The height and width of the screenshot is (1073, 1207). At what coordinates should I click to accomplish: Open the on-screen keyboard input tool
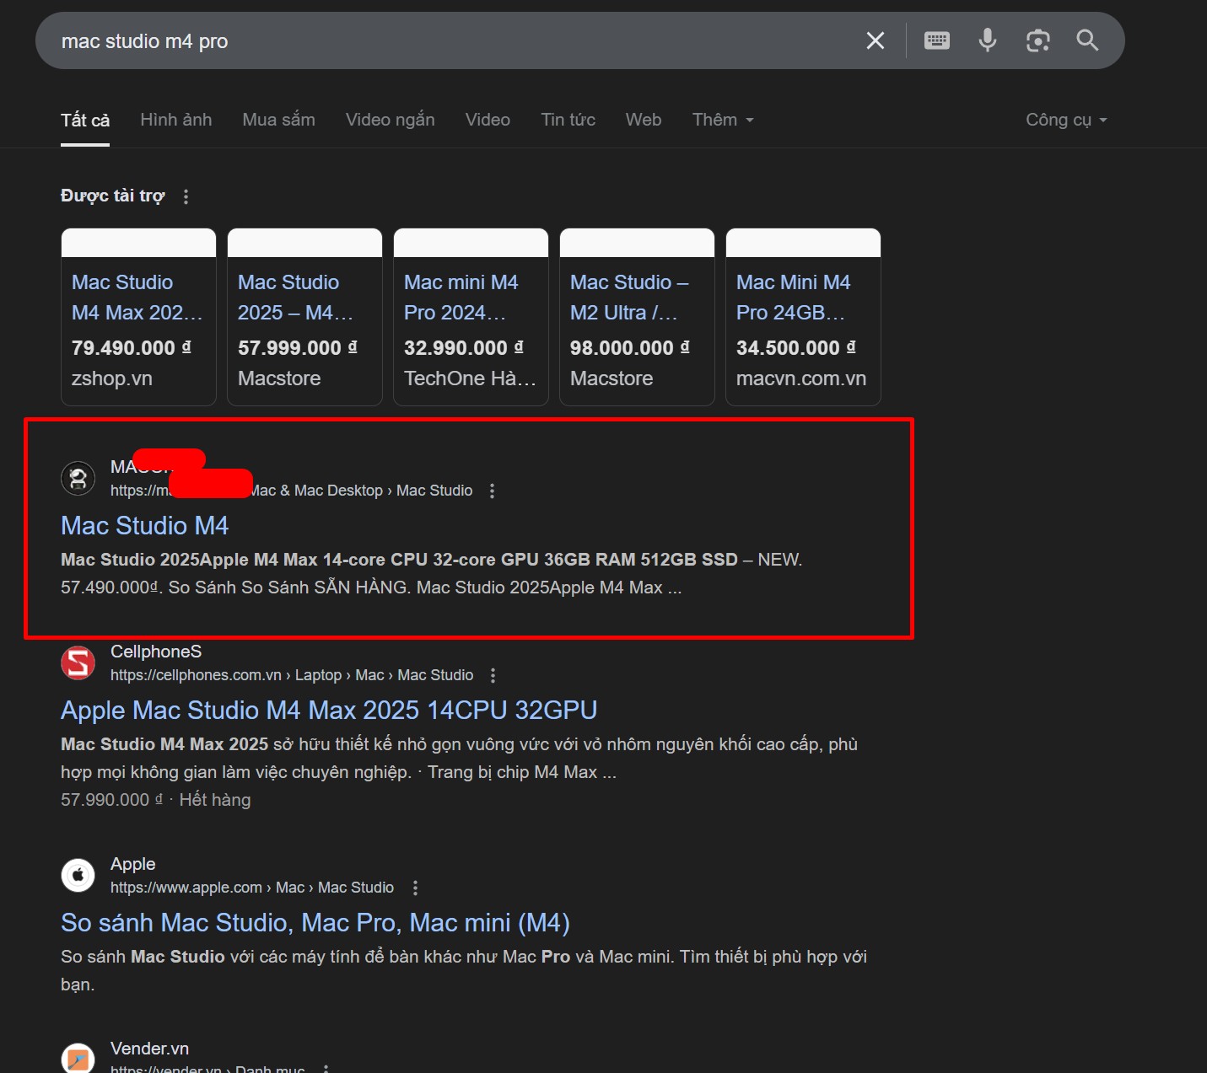point(937,40)
